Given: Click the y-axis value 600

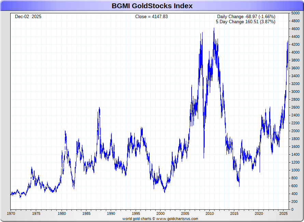Looking at the screenshot, I should (x=294, y=186).
